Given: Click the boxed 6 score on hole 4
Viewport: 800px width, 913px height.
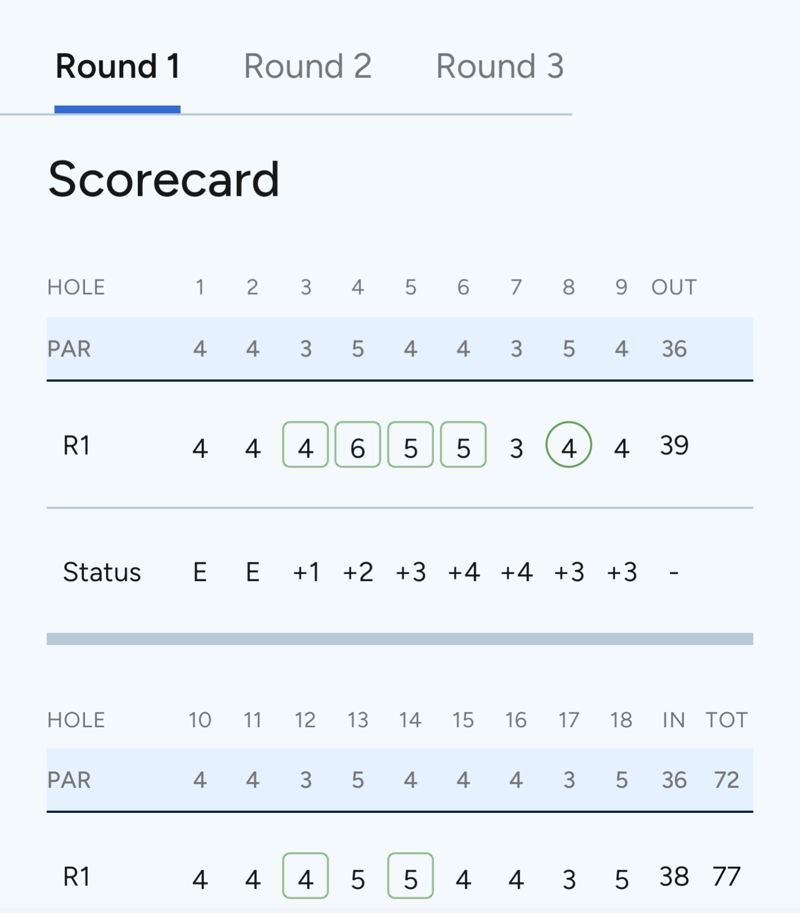Looking at the screenshot, I should (357, 445).
